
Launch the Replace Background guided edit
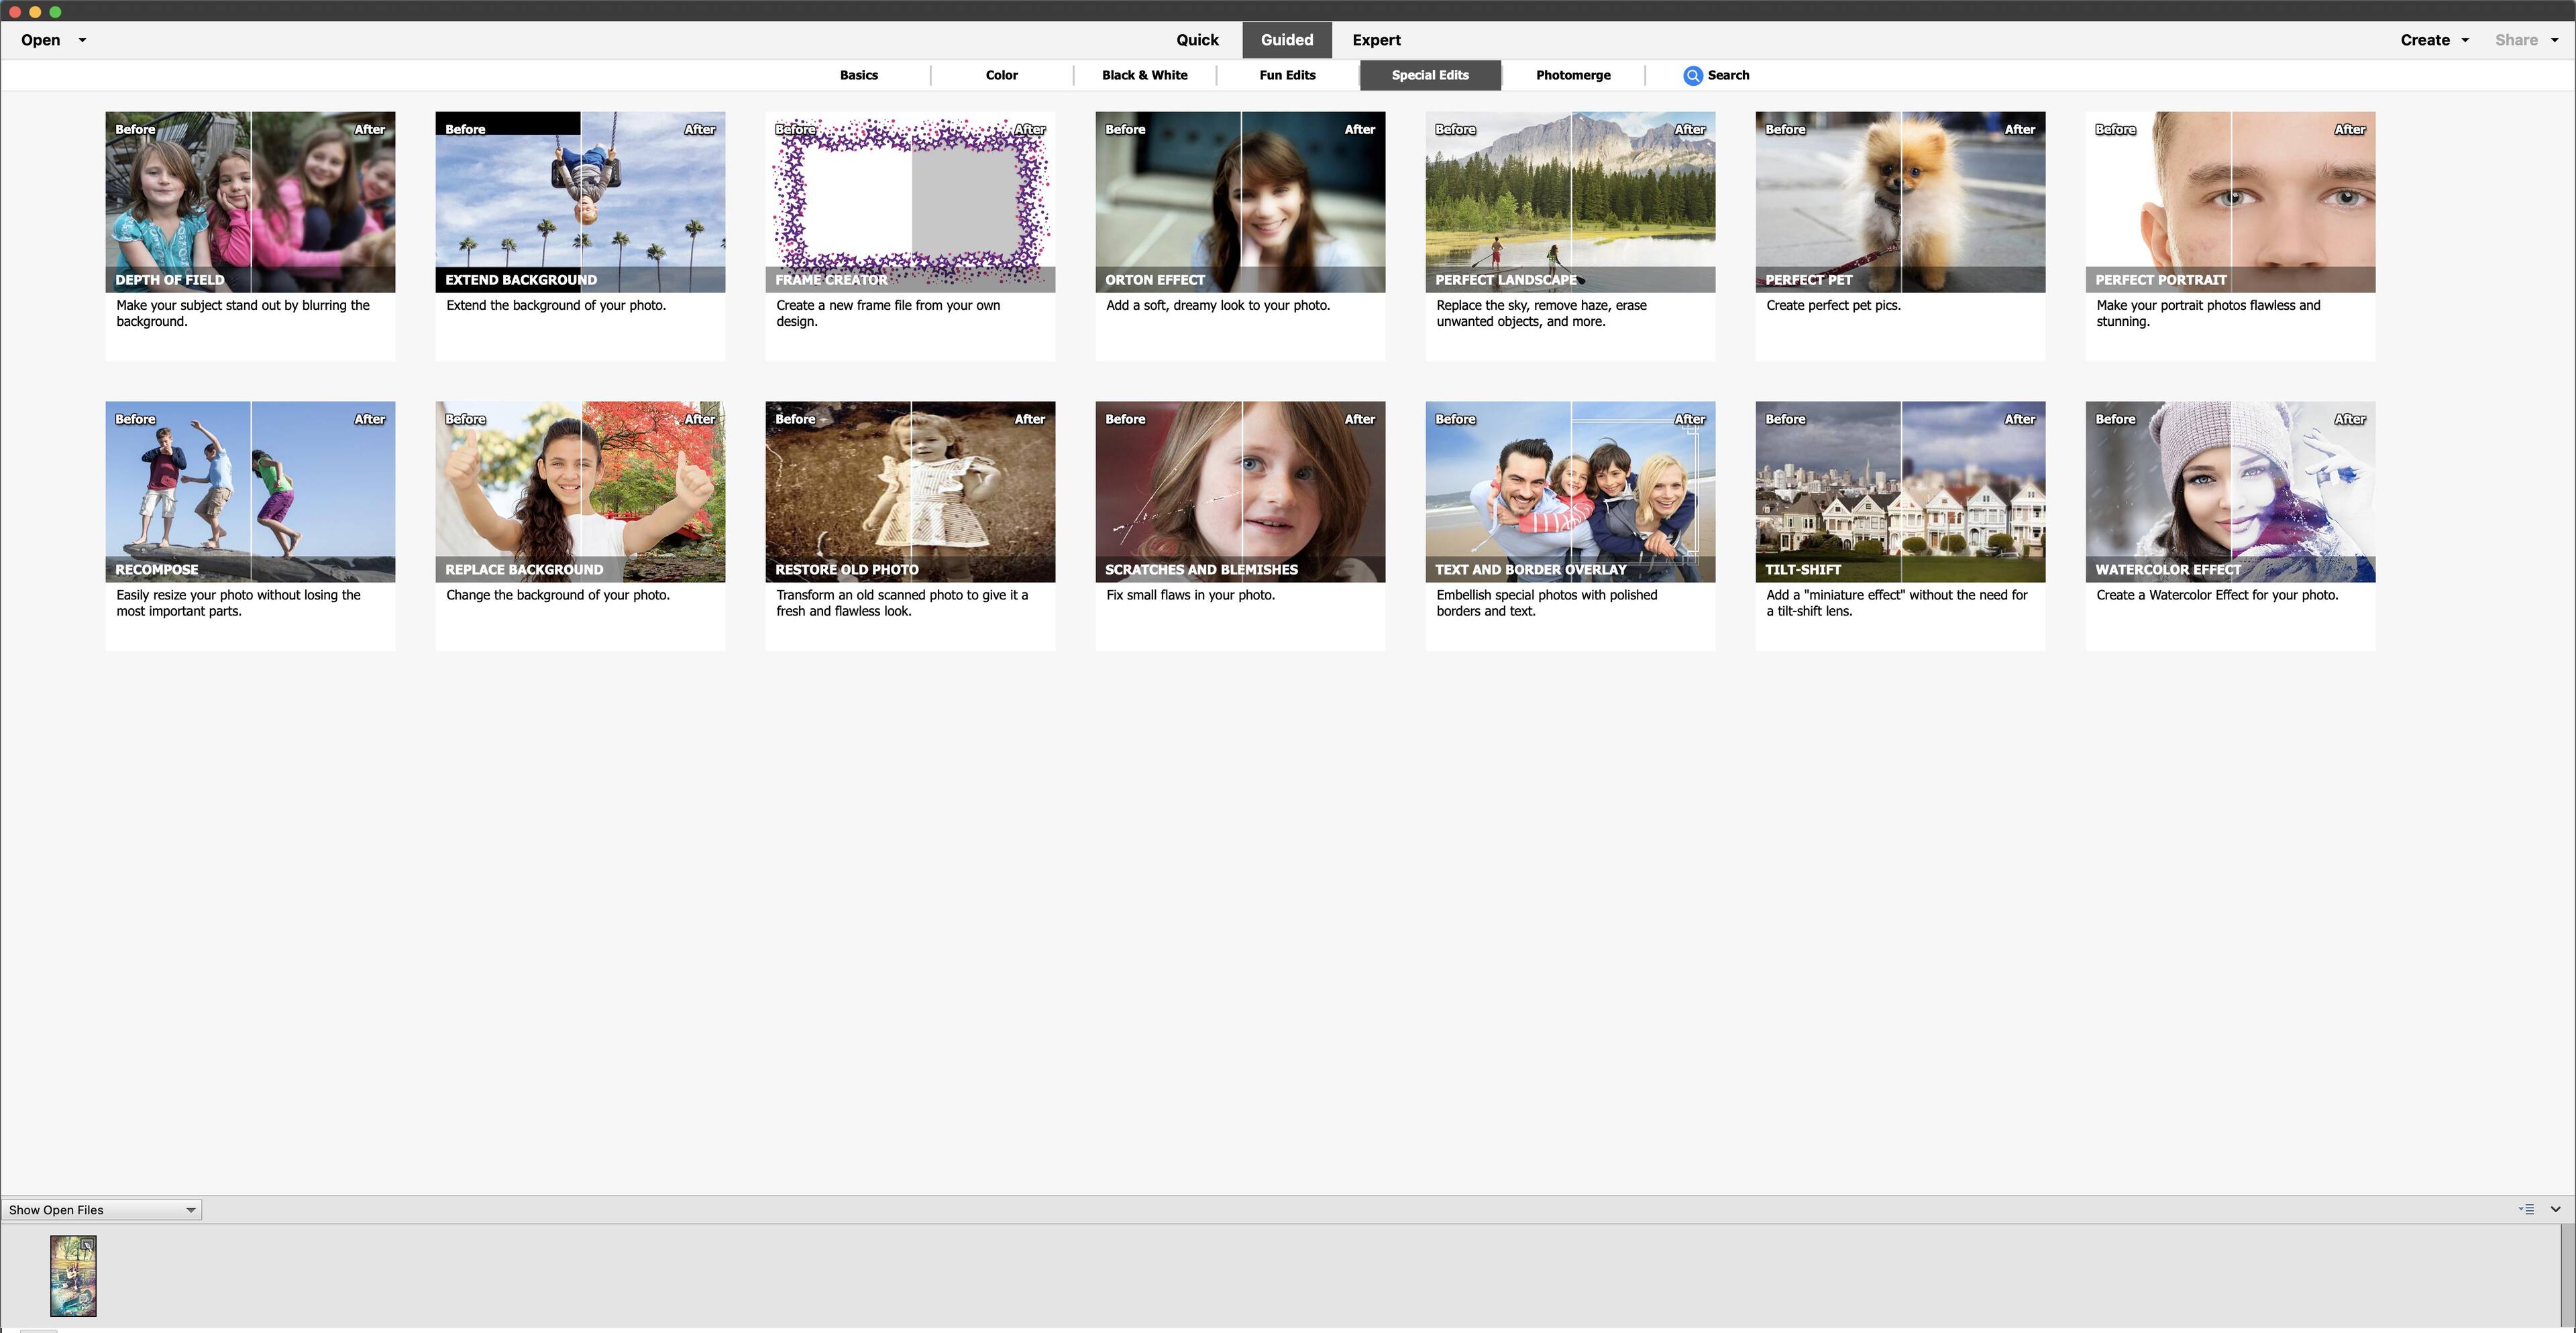click(580, 491)
